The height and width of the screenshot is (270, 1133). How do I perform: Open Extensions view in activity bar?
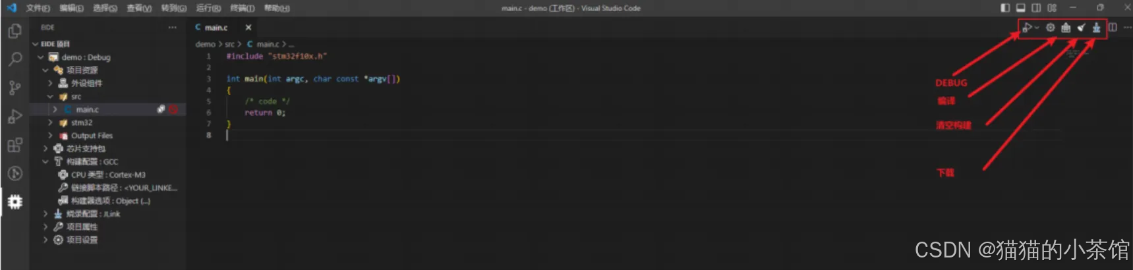(x=15, y=145)
